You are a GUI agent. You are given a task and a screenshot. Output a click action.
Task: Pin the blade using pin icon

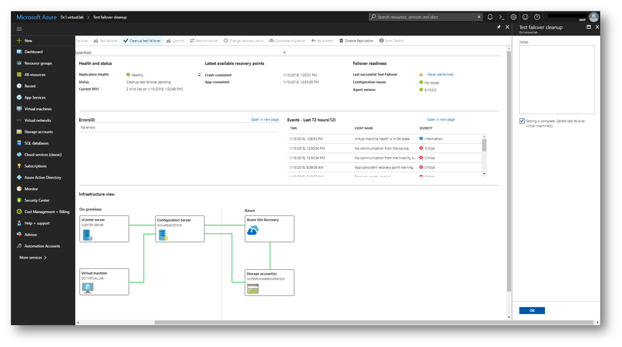tap(499, 27)
